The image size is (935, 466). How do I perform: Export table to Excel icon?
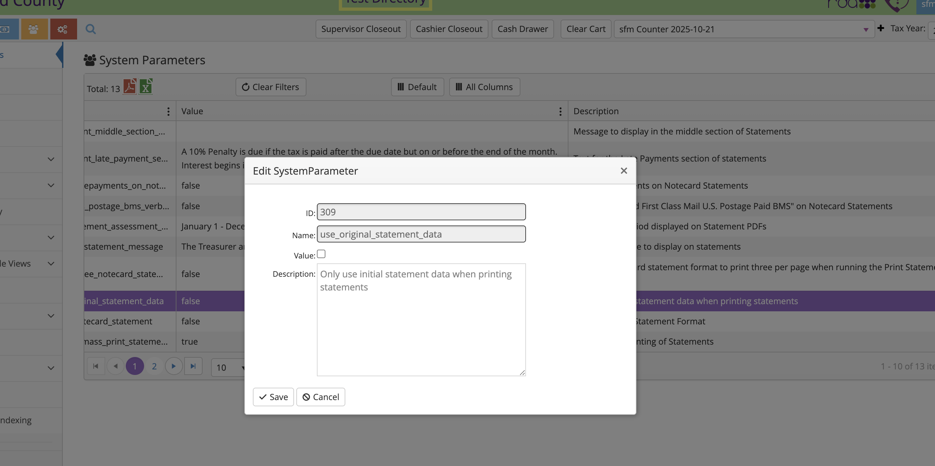pos(146,87)
